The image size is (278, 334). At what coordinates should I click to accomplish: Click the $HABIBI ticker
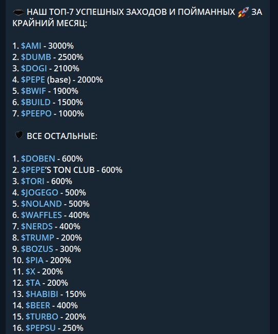(x=41, y=294)
